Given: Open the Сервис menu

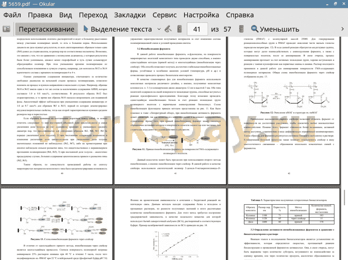Looking at the screenshot, I should coord(165,15).
